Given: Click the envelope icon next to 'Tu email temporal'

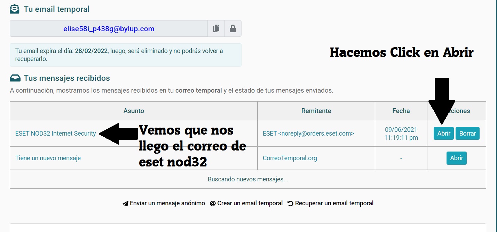Looking at the screenshot, I should [14, 8].
